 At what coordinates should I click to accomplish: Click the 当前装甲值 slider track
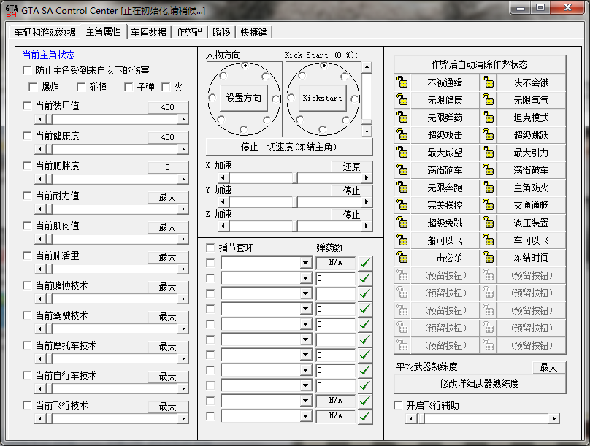coord(112,119)
